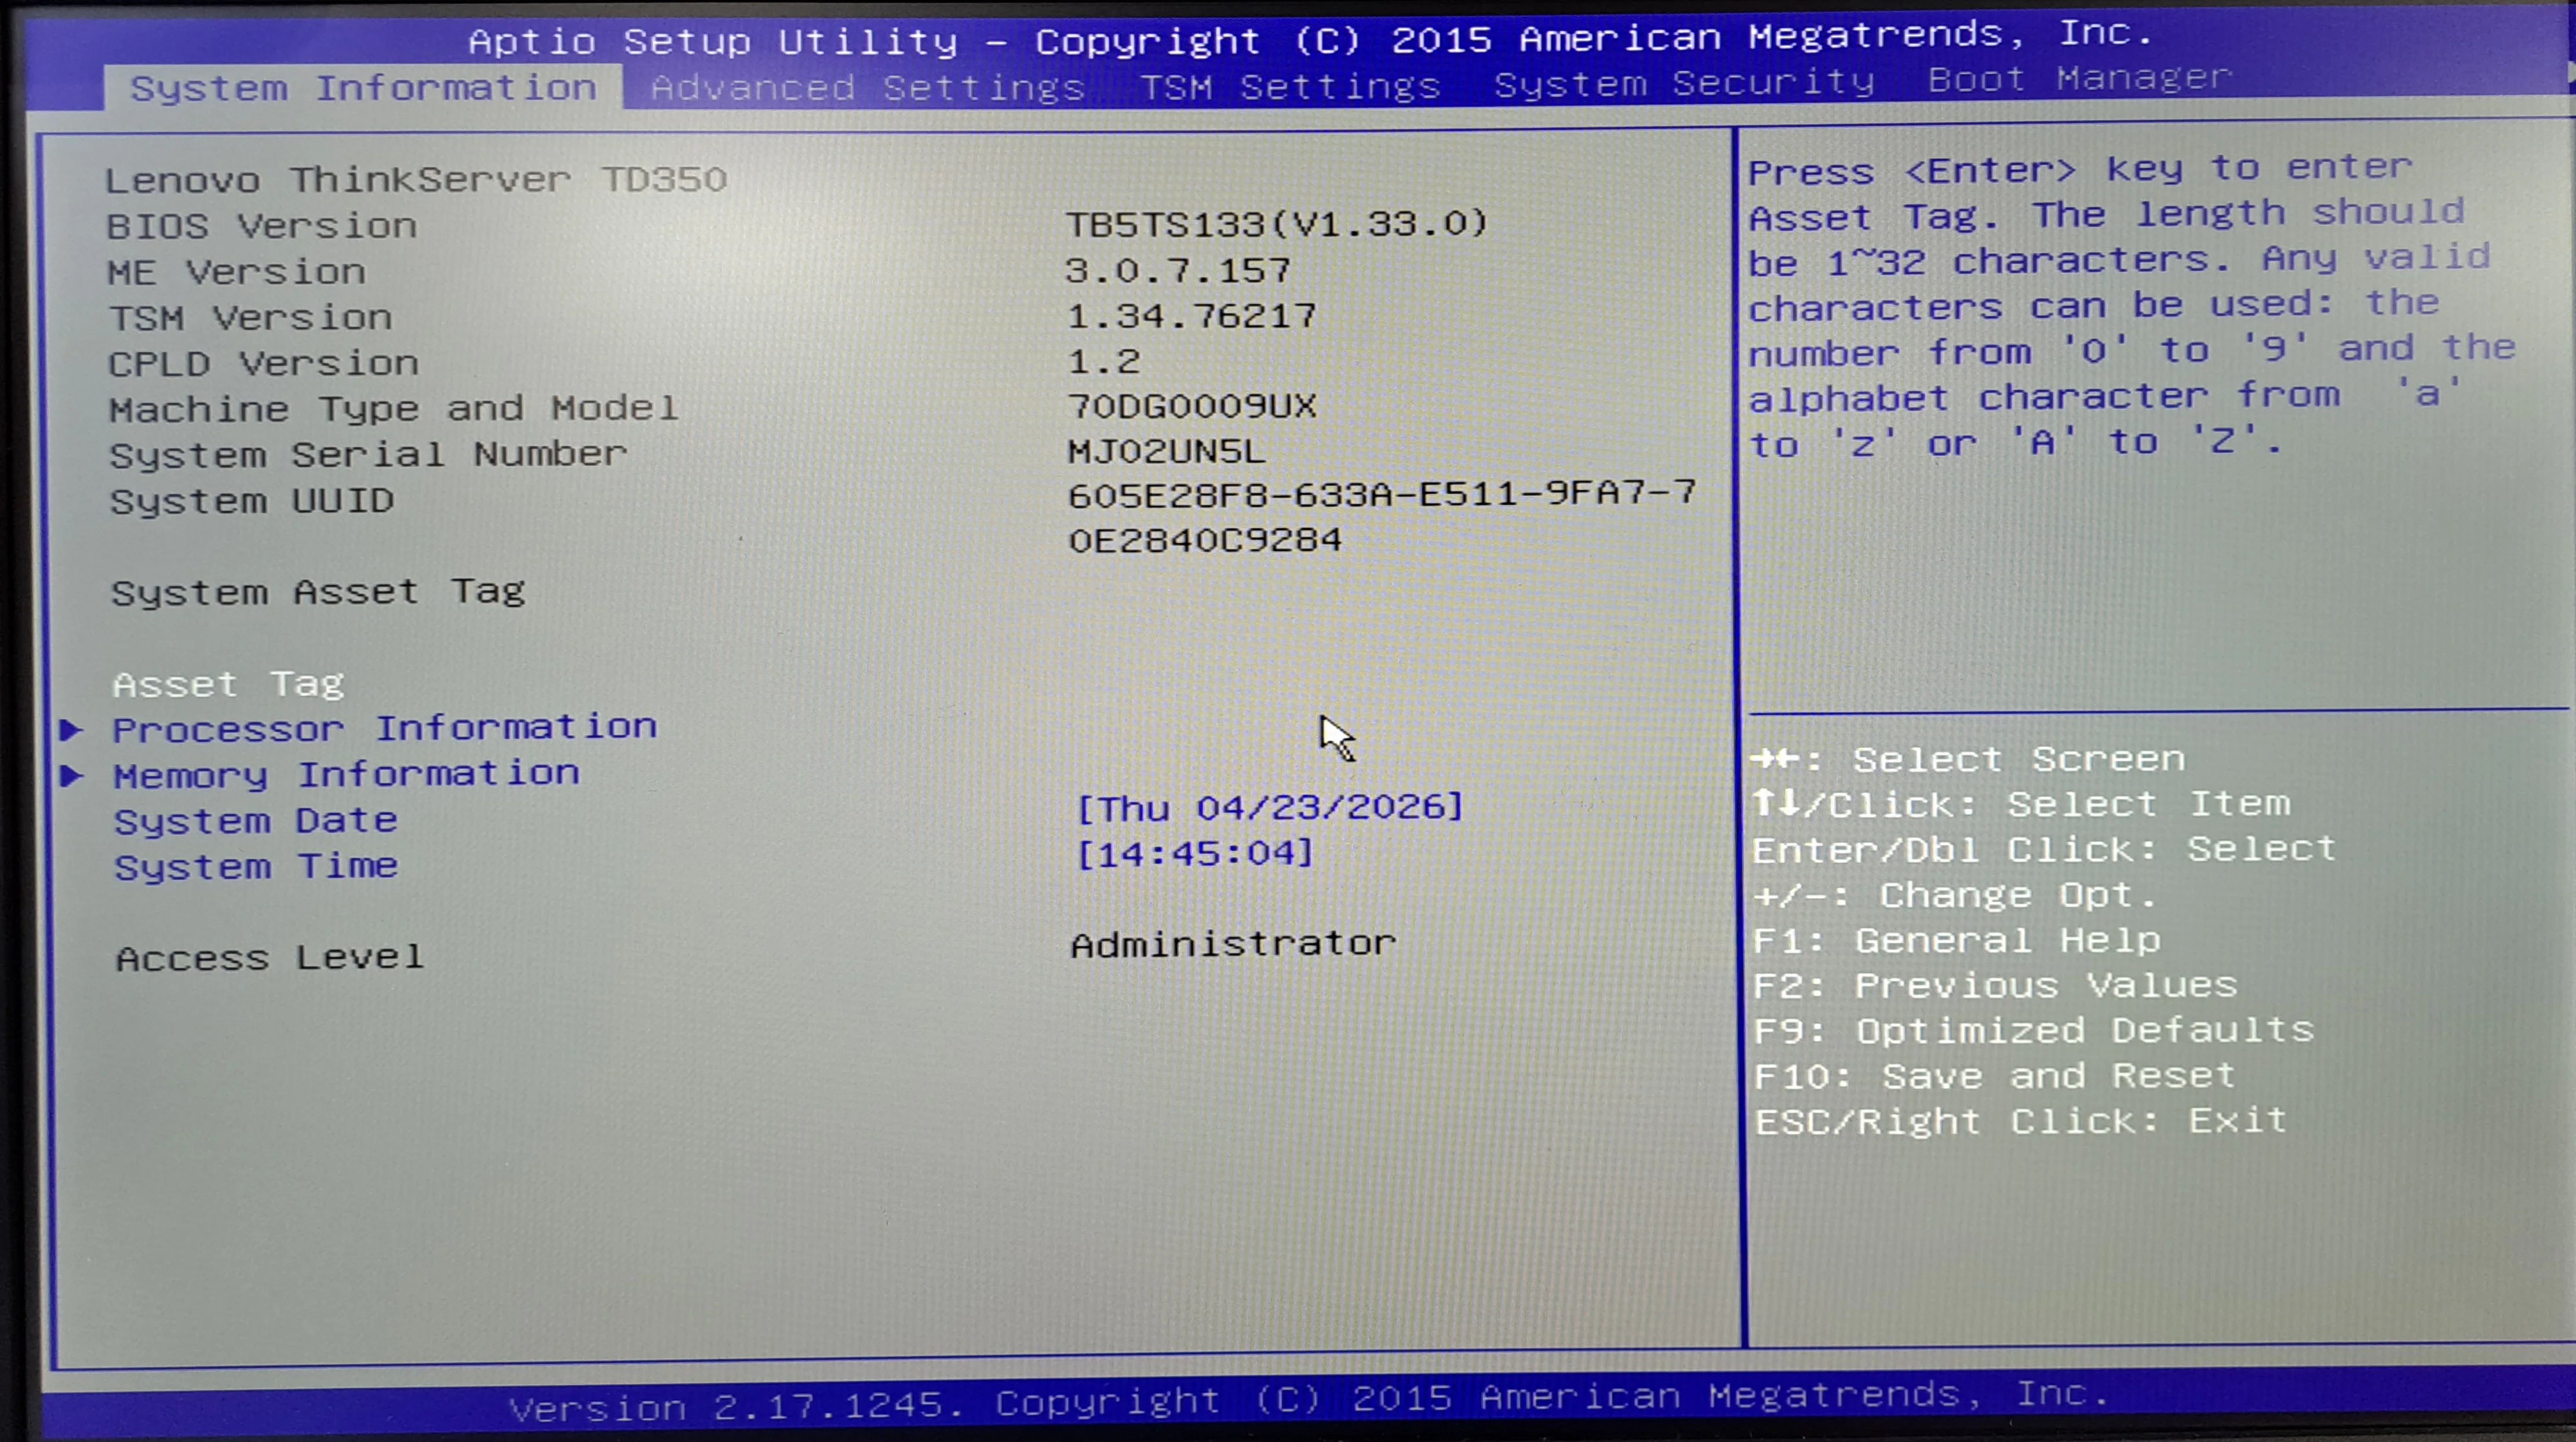The height and width of the screenshot is (1442, 2576).
Task: Edit the date value Thu 04/23/2026
Action: click(1270, 807)
